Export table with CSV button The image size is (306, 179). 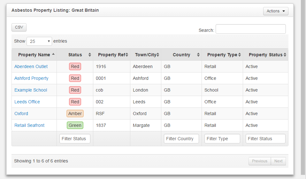(x=19, y=27)
